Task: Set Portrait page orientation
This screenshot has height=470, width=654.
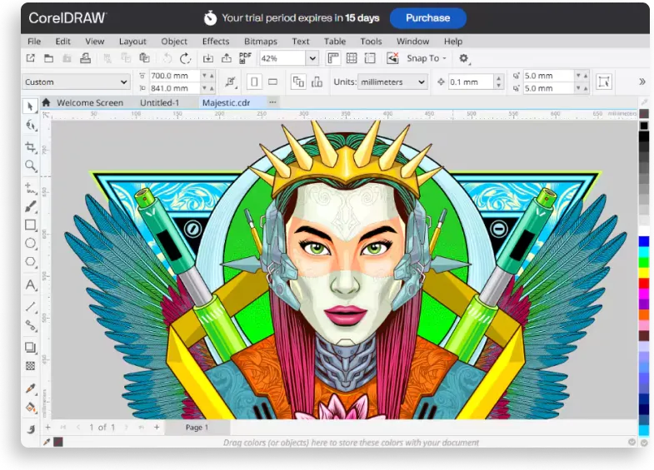Action: pos(254,82)
